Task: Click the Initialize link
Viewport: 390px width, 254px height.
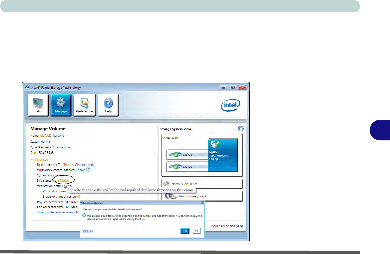Action: coord(63,180)
